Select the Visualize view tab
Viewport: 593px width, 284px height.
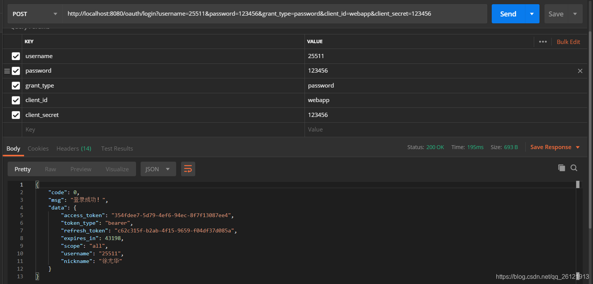[x=117, y=169]
